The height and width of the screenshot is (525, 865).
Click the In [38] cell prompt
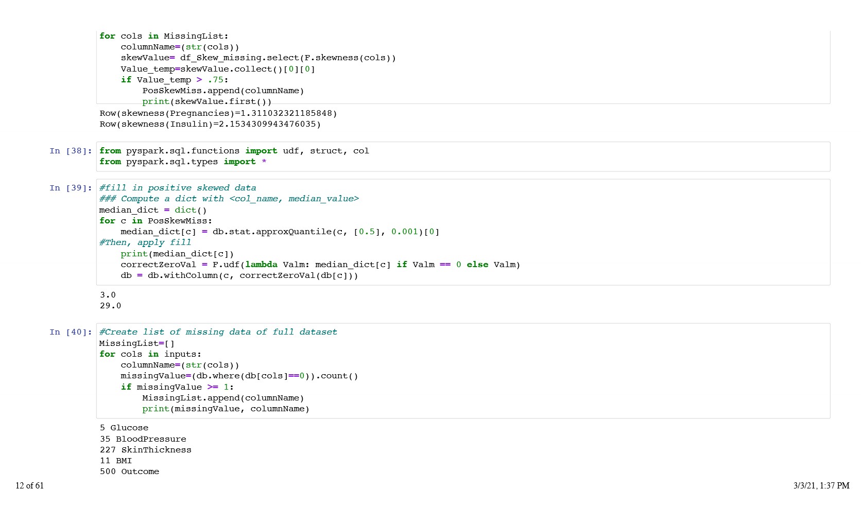pos(71,151)
